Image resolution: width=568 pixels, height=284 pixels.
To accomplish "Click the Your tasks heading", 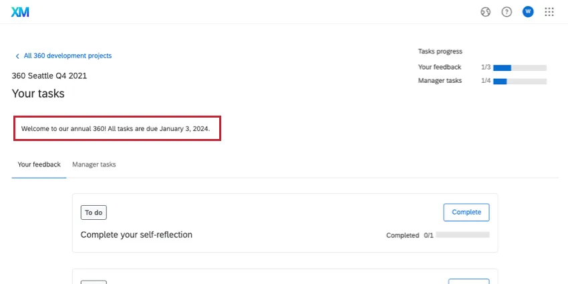I will pyautogui.click(x=38, y=94).
